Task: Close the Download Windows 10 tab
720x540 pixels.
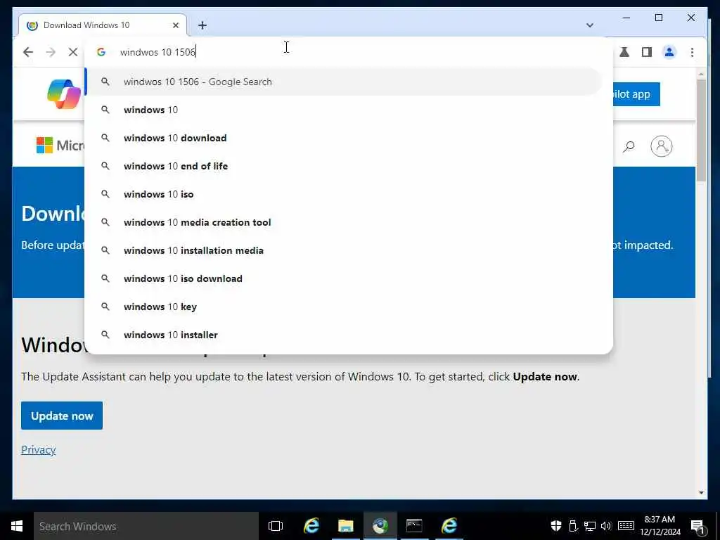Action: [175, 25]
